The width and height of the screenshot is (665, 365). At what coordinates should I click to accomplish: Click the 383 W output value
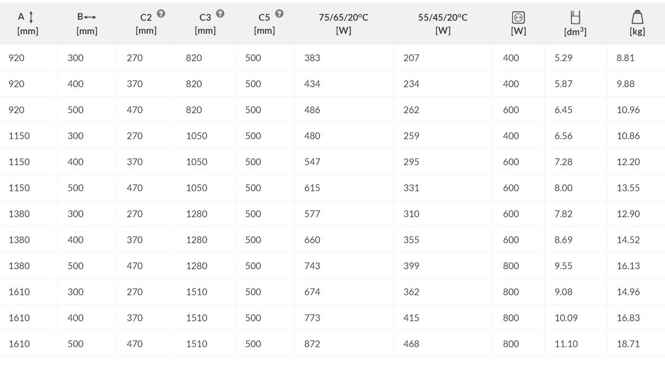tap(312, 58)
